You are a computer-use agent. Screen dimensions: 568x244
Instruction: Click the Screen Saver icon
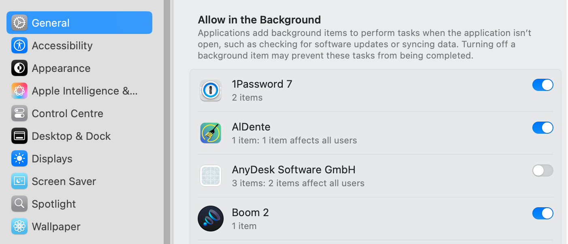point(19,181)
